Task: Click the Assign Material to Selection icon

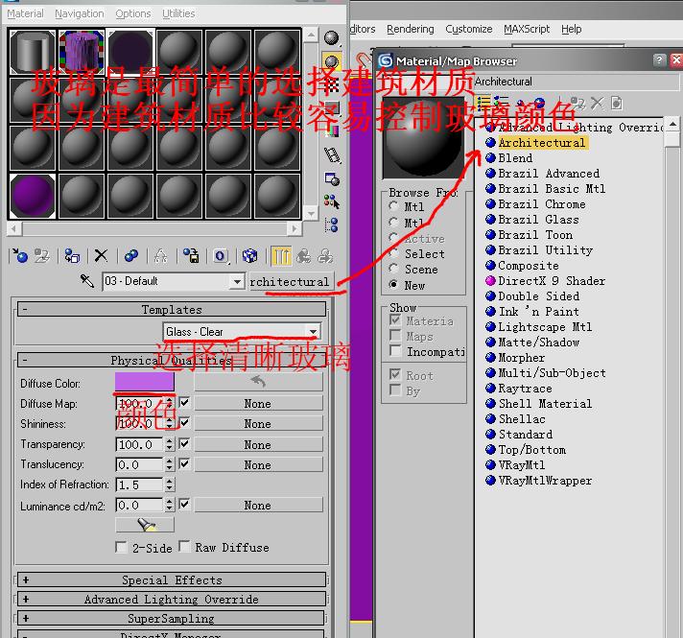Action: [72, 256]
